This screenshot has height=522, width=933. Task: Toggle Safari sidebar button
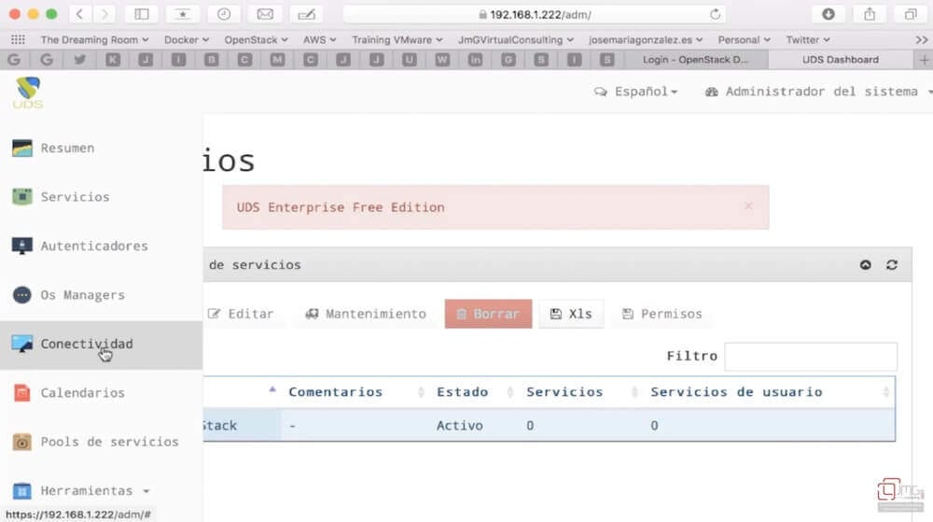pyautogui.click(x=142, y=14)
